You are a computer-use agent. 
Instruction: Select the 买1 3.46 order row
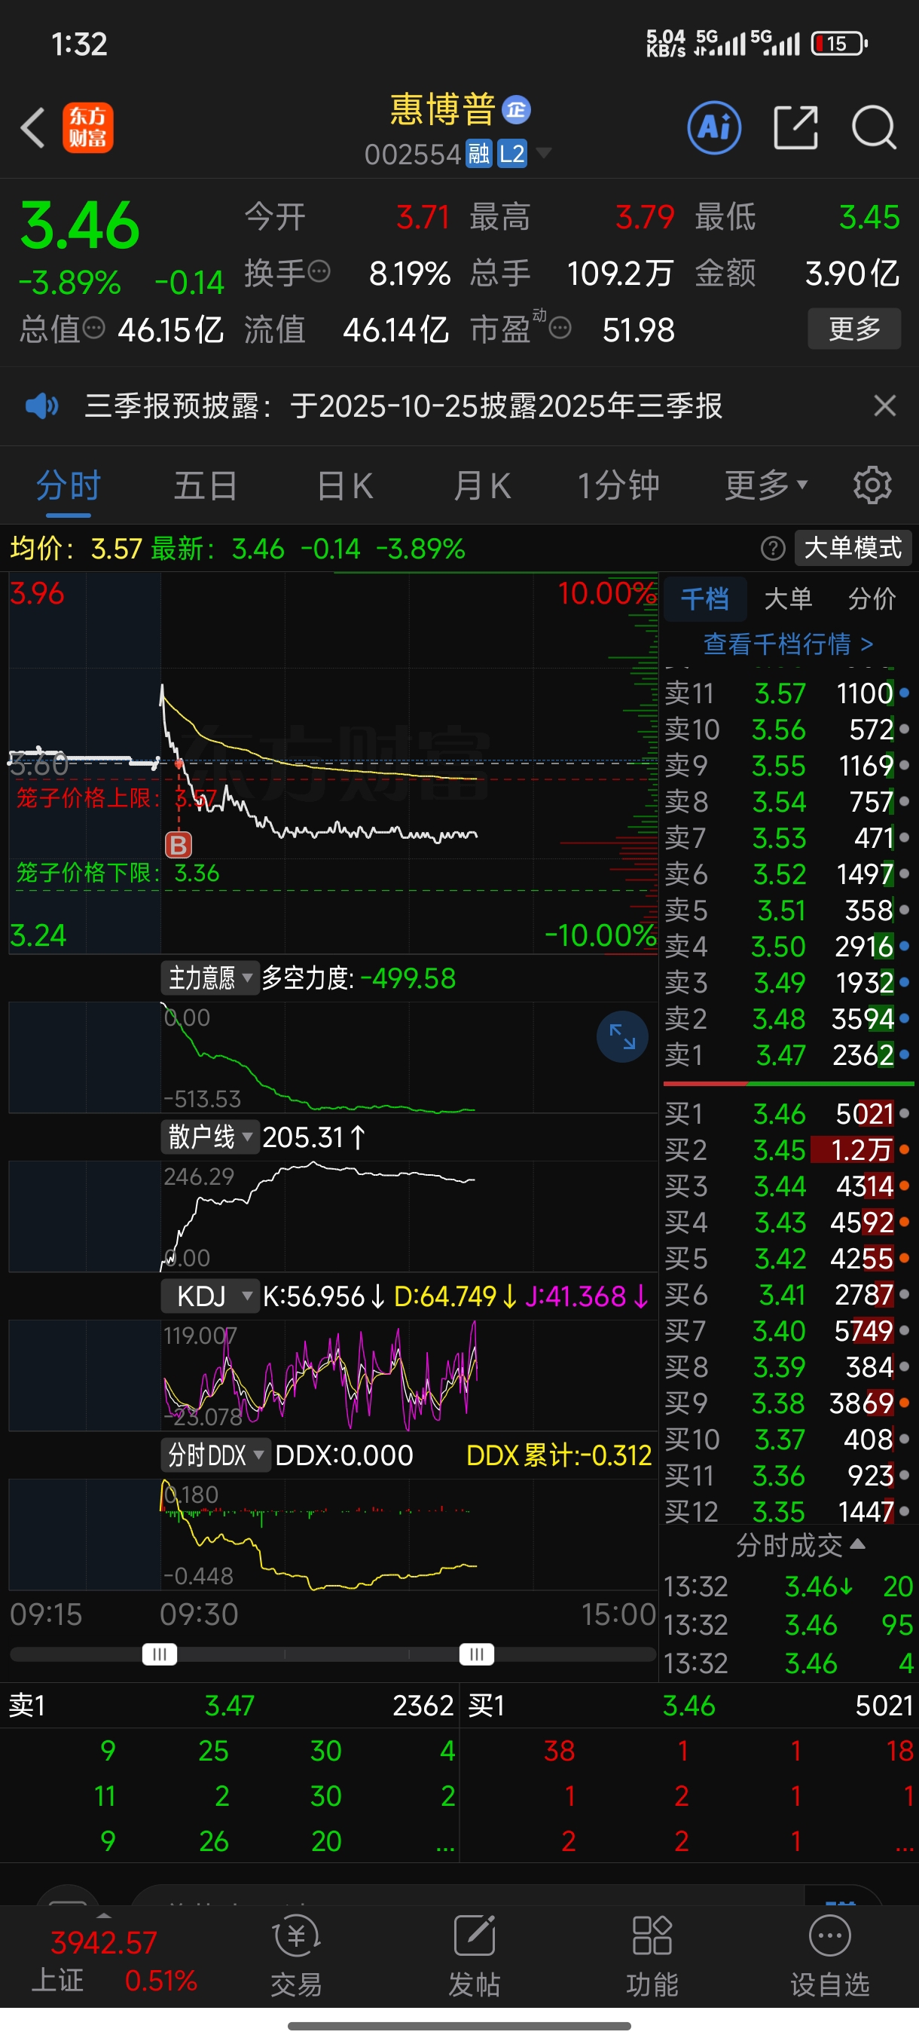point(788,1114)
